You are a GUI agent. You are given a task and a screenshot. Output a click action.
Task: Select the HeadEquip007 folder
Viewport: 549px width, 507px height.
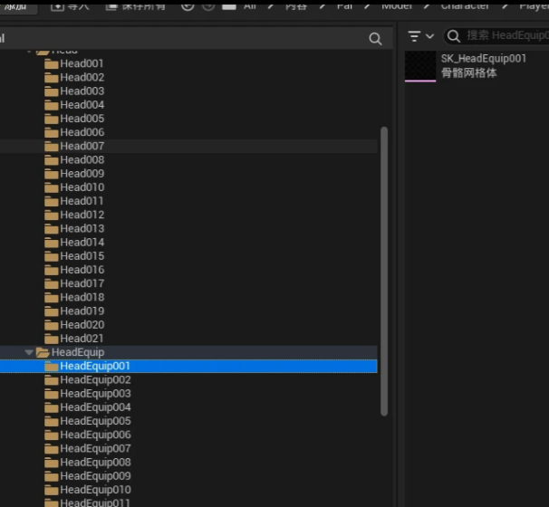point(95,448)
